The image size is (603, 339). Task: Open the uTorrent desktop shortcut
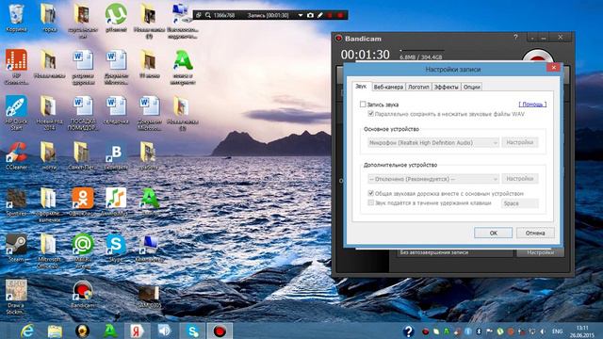(x=116, y=19)
